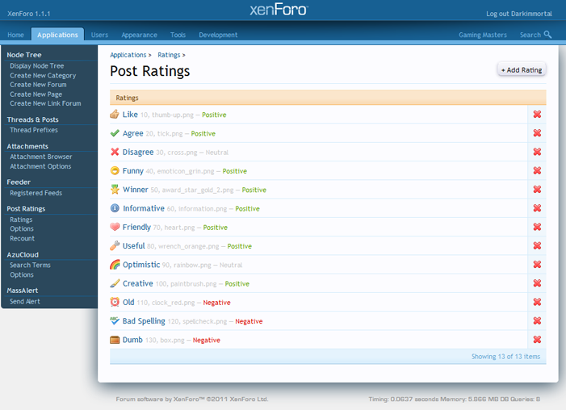Choose Create New Category
This screenshot has height=410, width=566.
tap(43, 75)
